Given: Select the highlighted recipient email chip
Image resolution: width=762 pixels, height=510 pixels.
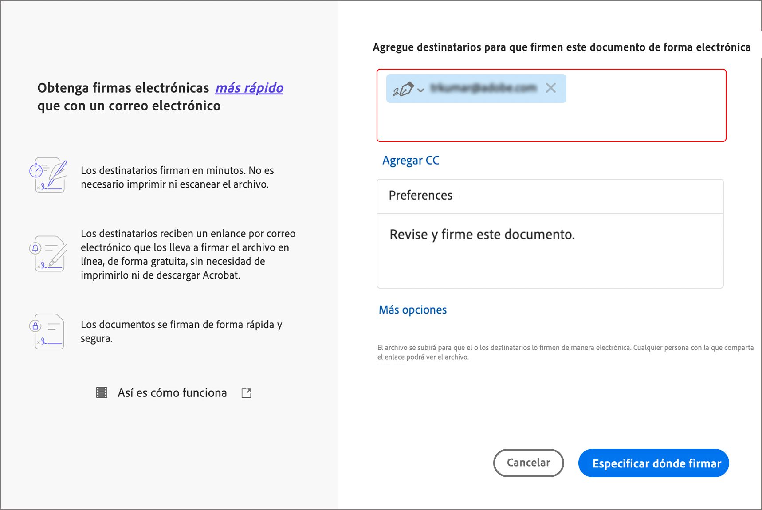Looking at the screenshot, I should [x=483, y=88].
